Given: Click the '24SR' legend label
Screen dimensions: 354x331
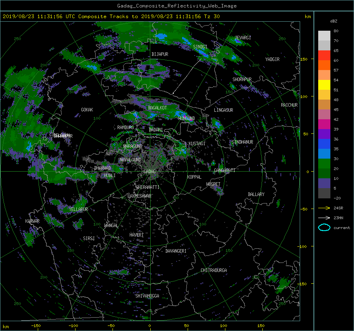Looking at the screenshot, I should point(338,208).
